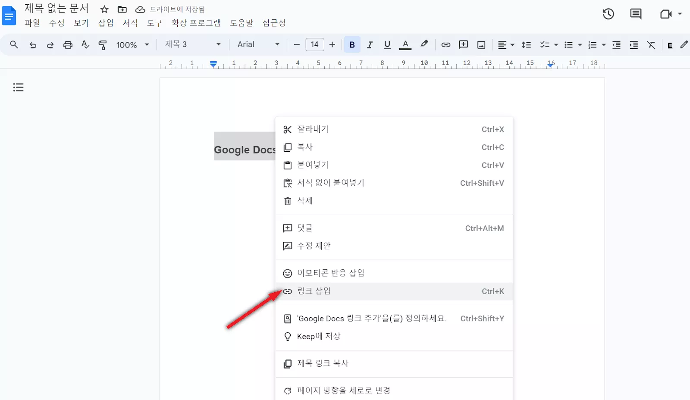Click the increase indent icon

[x=634, y=45]
